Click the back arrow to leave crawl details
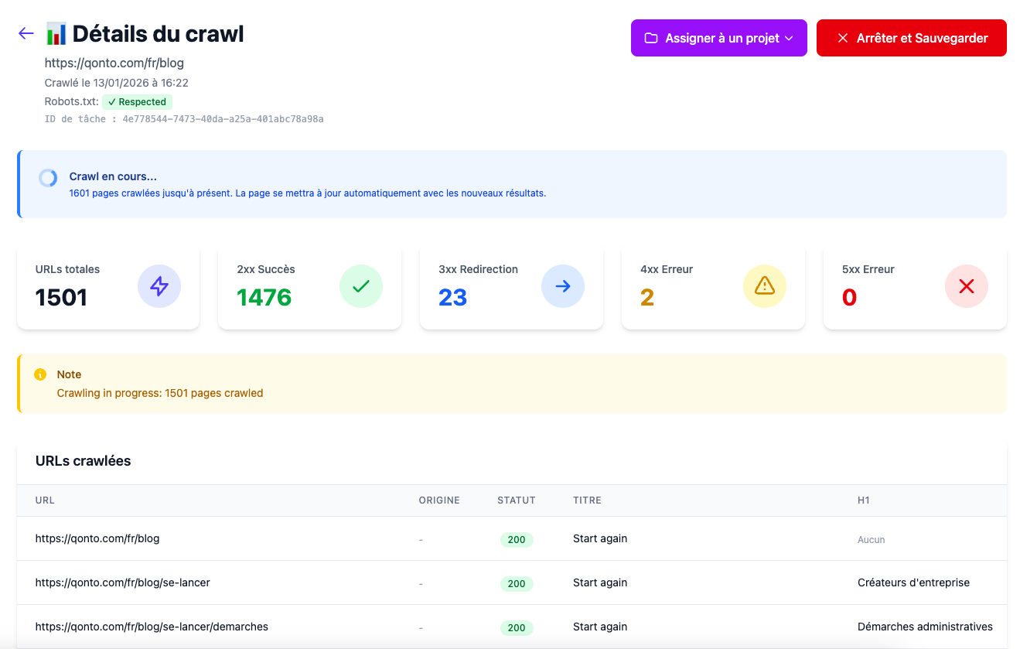Screen dimensions: 1020x649 (x=26, y=33)
